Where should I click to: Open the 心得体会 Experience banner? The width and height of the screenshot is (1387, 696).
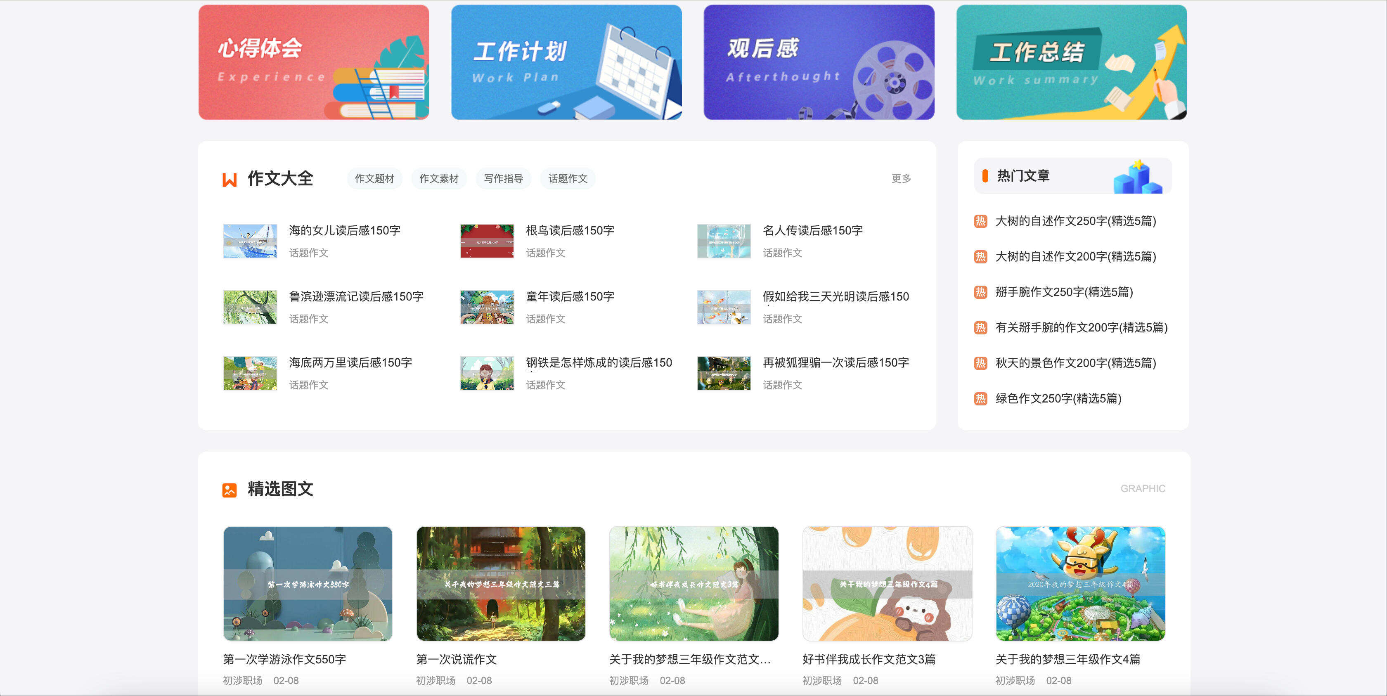(x=313, y=62)
